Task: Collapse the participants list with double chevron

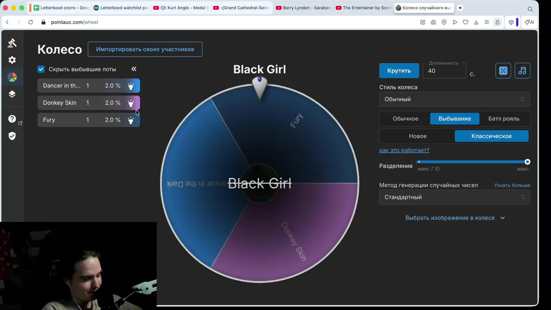Action: [x=134, y=69]
